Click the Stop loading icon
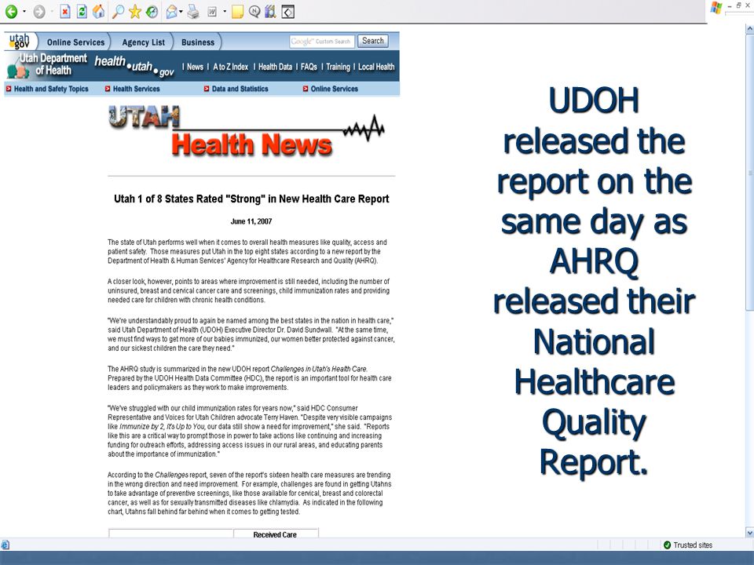Image resolution: width=754 pixels, height=565 pixels. coord(65,12)
